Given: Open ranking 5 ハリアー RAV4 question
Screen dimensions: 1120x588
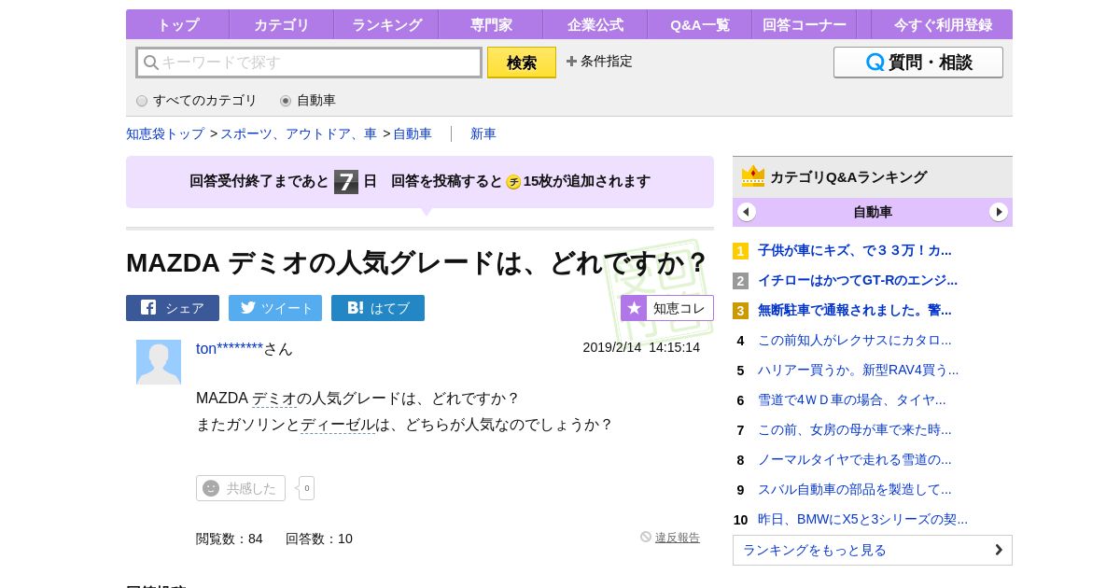Looking at the screenshot, I should point(859,370).
